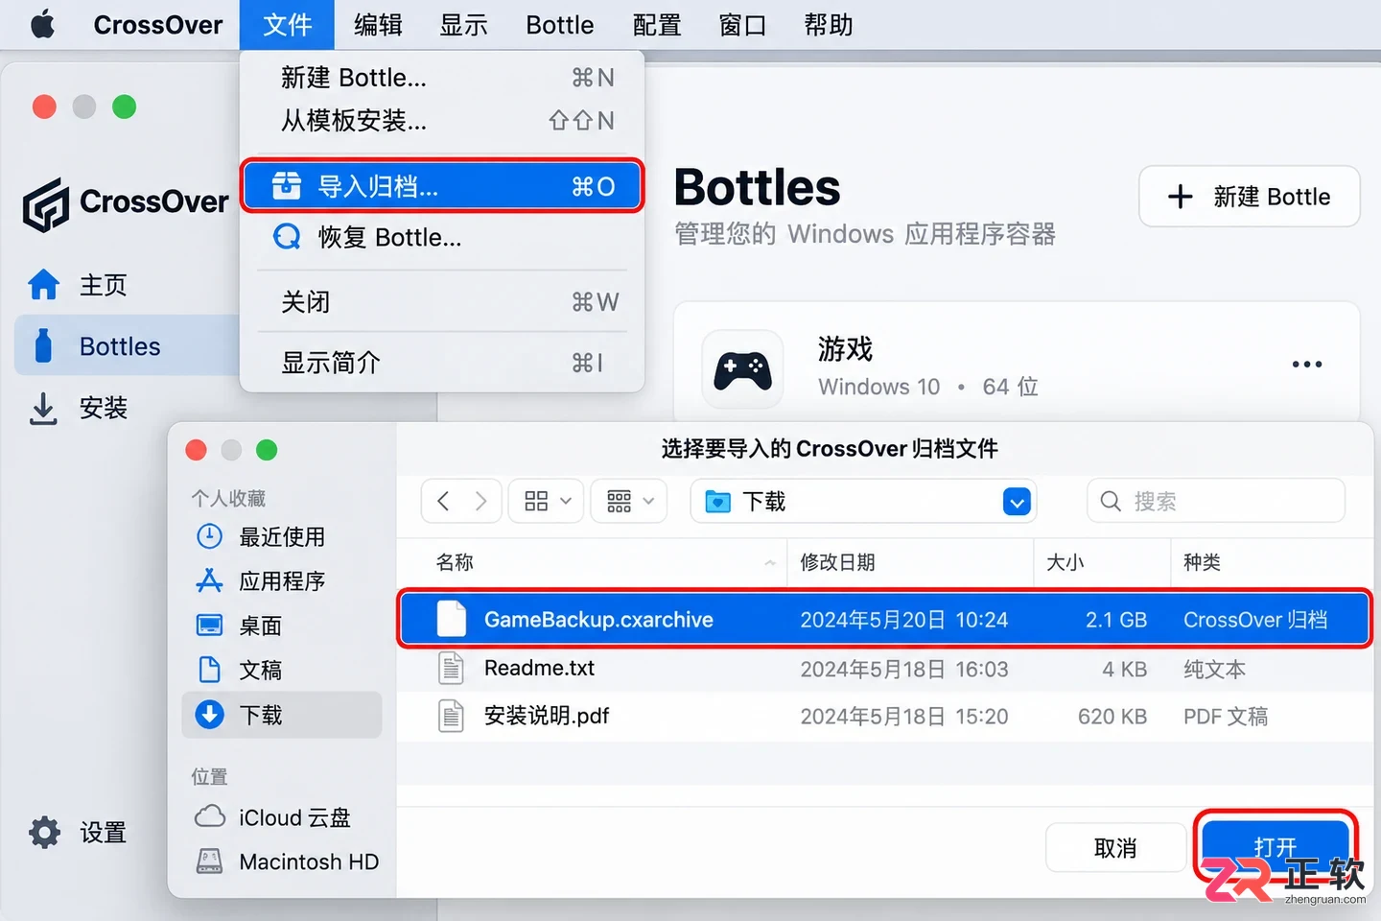Sort by 大小 column header
The image size is (1381, 921).
[x=1065, y=562]
